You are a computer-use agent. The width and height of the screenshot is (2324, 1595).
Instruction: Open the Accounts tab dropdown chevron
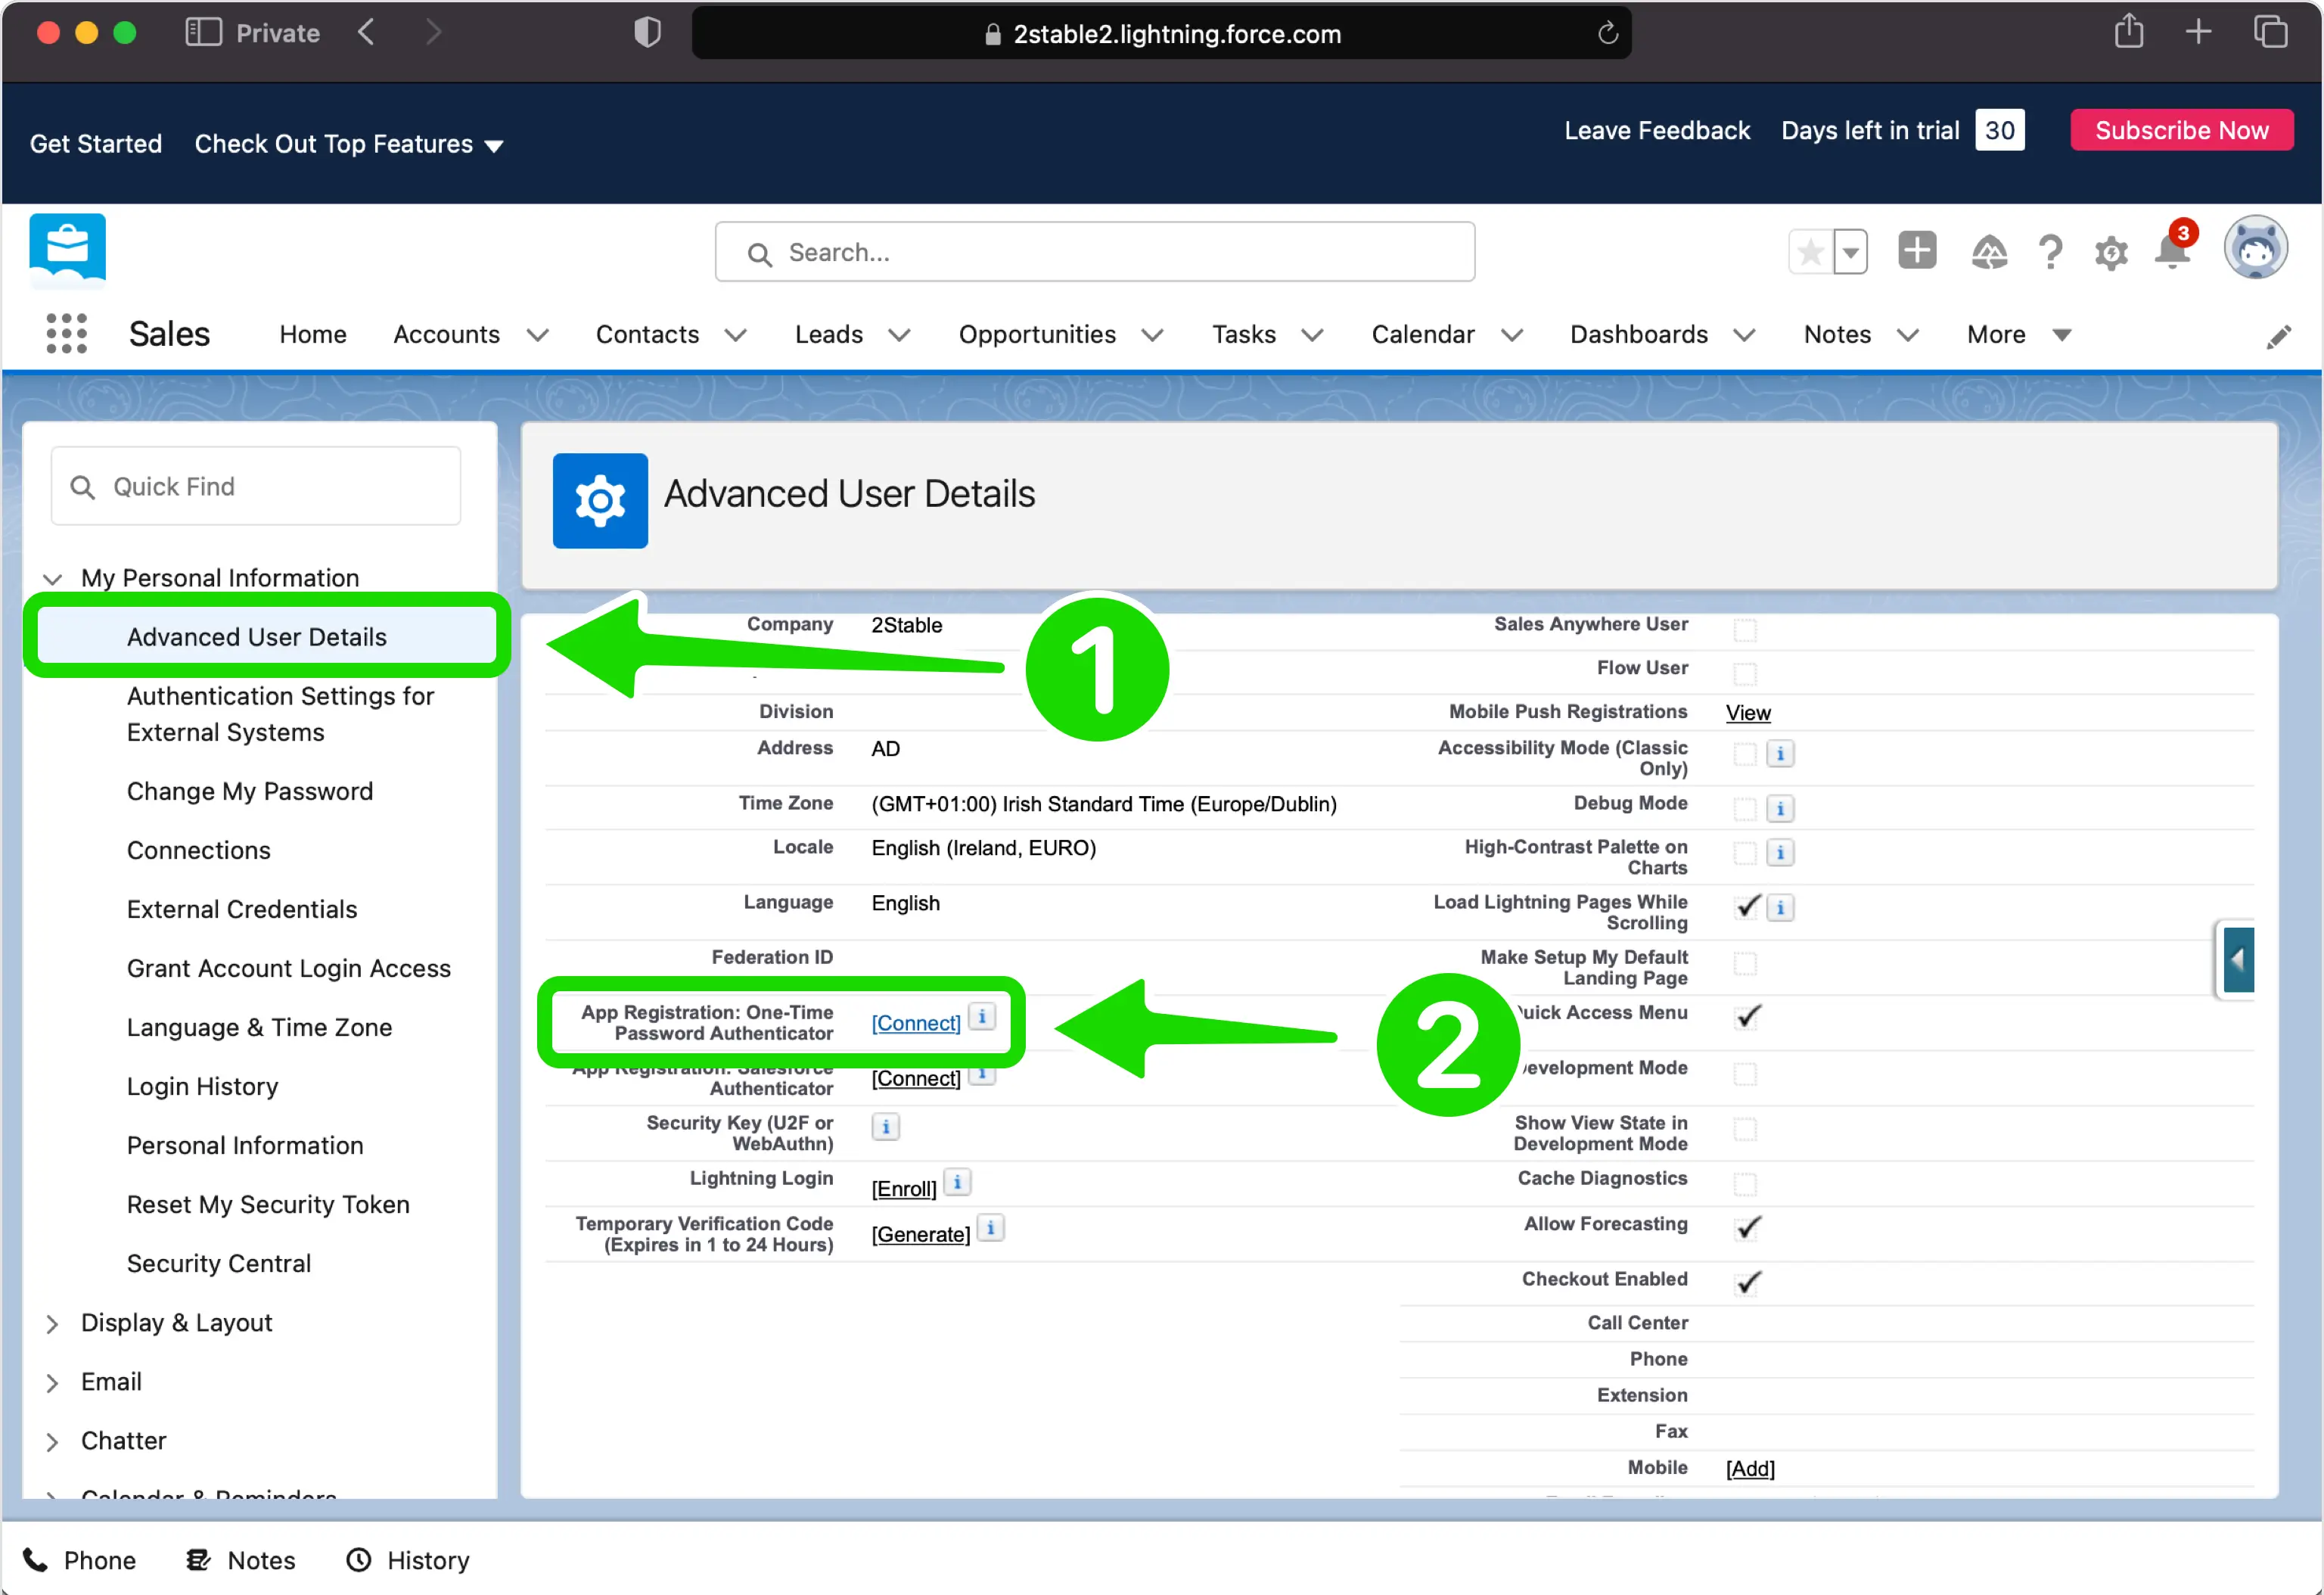[x=537, y=335]
